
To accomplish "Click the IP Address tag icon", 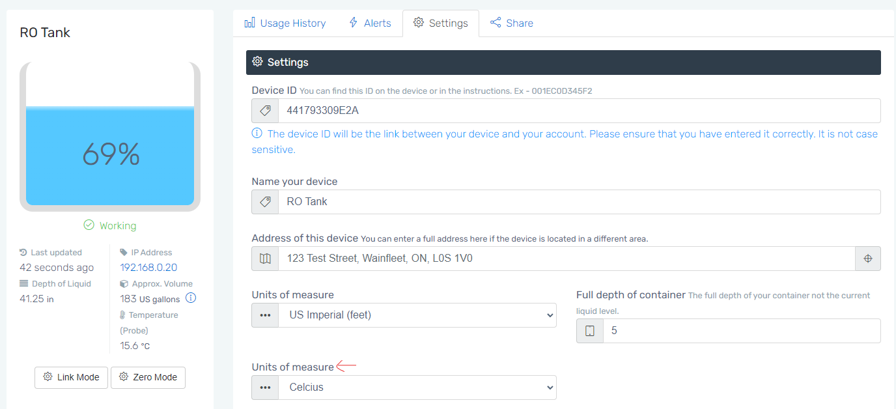I will 124,252.
